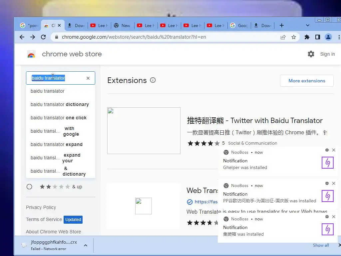
Task: Open the https://fas publisher link
Action: pos(206,202)
